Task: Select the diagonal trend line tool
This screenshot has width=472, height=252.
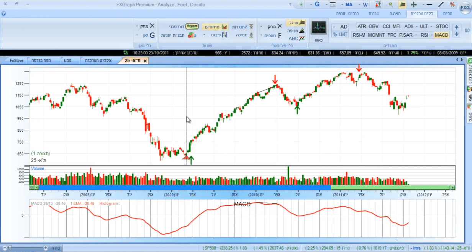Action: tap(441, 5)
